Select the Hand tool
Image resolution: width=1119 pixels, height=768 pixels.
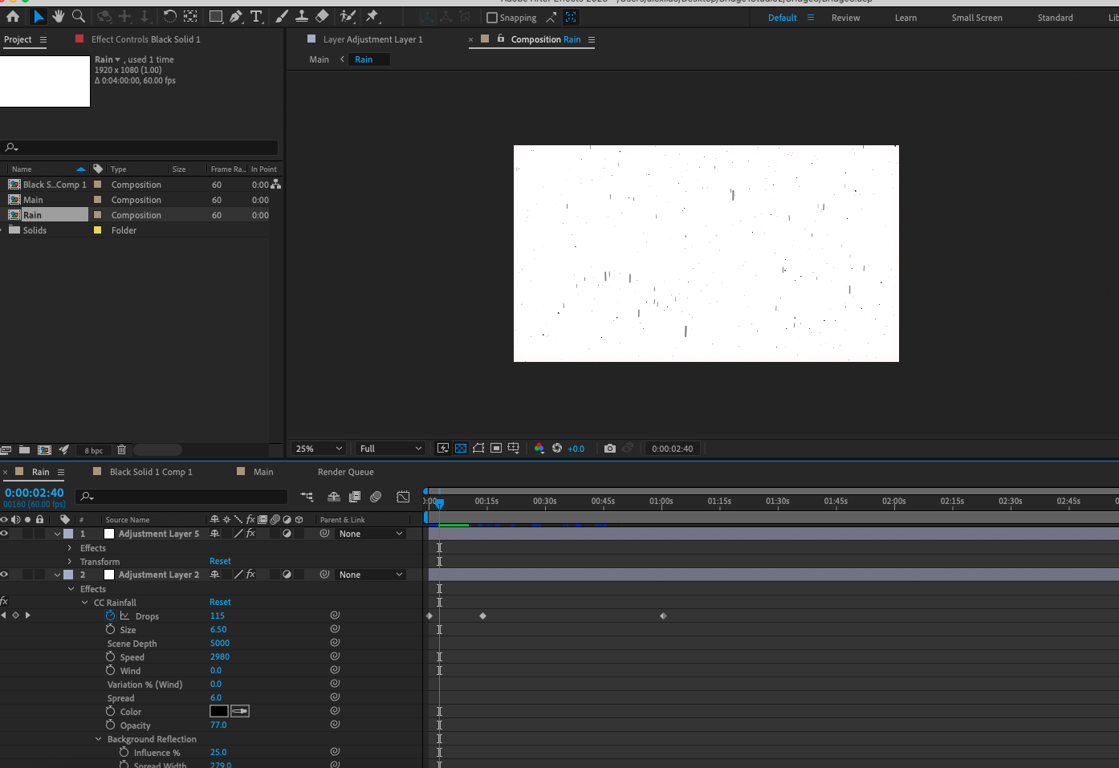coord(58,16)
